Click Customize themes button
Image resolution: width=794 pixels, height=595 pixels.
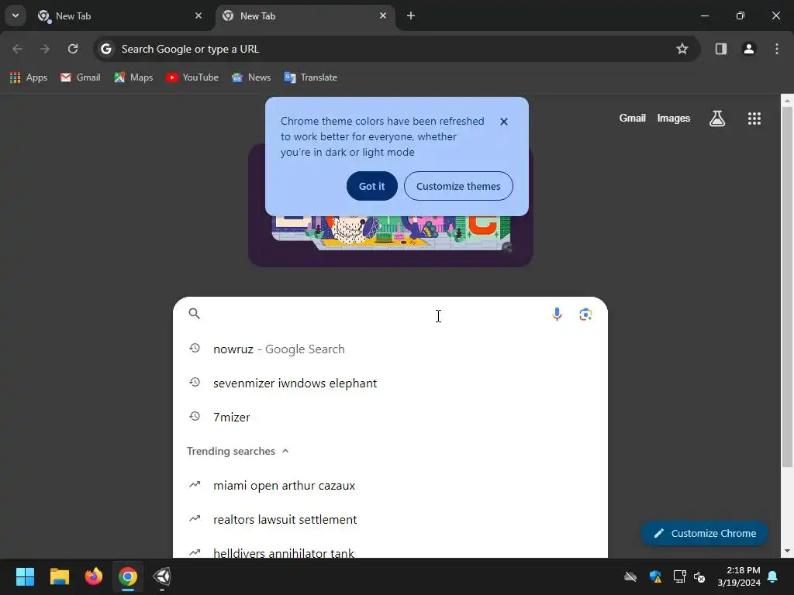458,186
